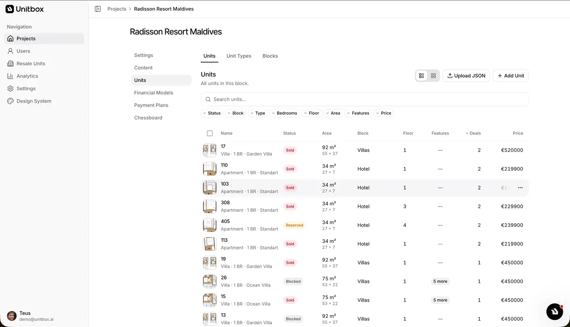Image resolution: width=570 pixels, height=327 pixels.
Task: Expand the Area filter
Action: pyautogui.click(x=333, y=113)
